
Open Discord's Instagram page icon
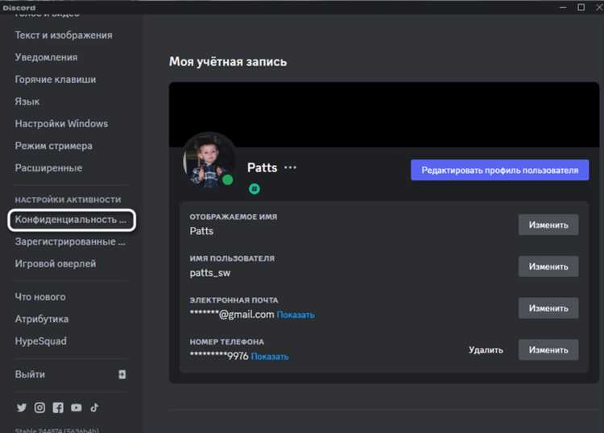(x=39, y=407)
